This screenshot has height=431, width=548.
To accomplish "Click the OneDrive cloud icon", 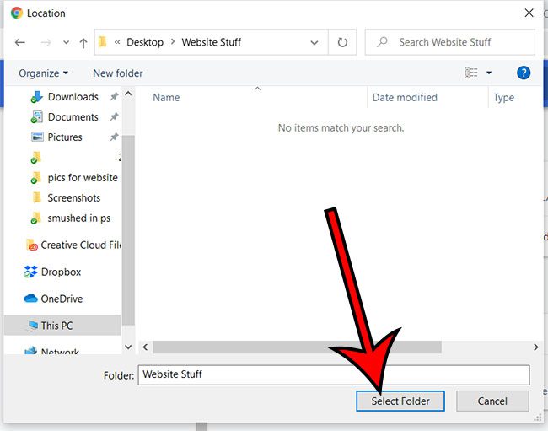I will coord(31,299).
